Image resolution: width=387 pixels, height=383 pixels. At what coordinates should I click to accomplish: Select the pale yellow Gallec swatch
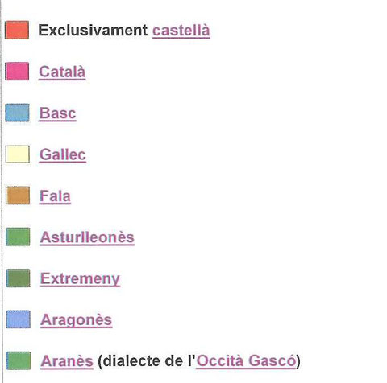coord(18,154)
